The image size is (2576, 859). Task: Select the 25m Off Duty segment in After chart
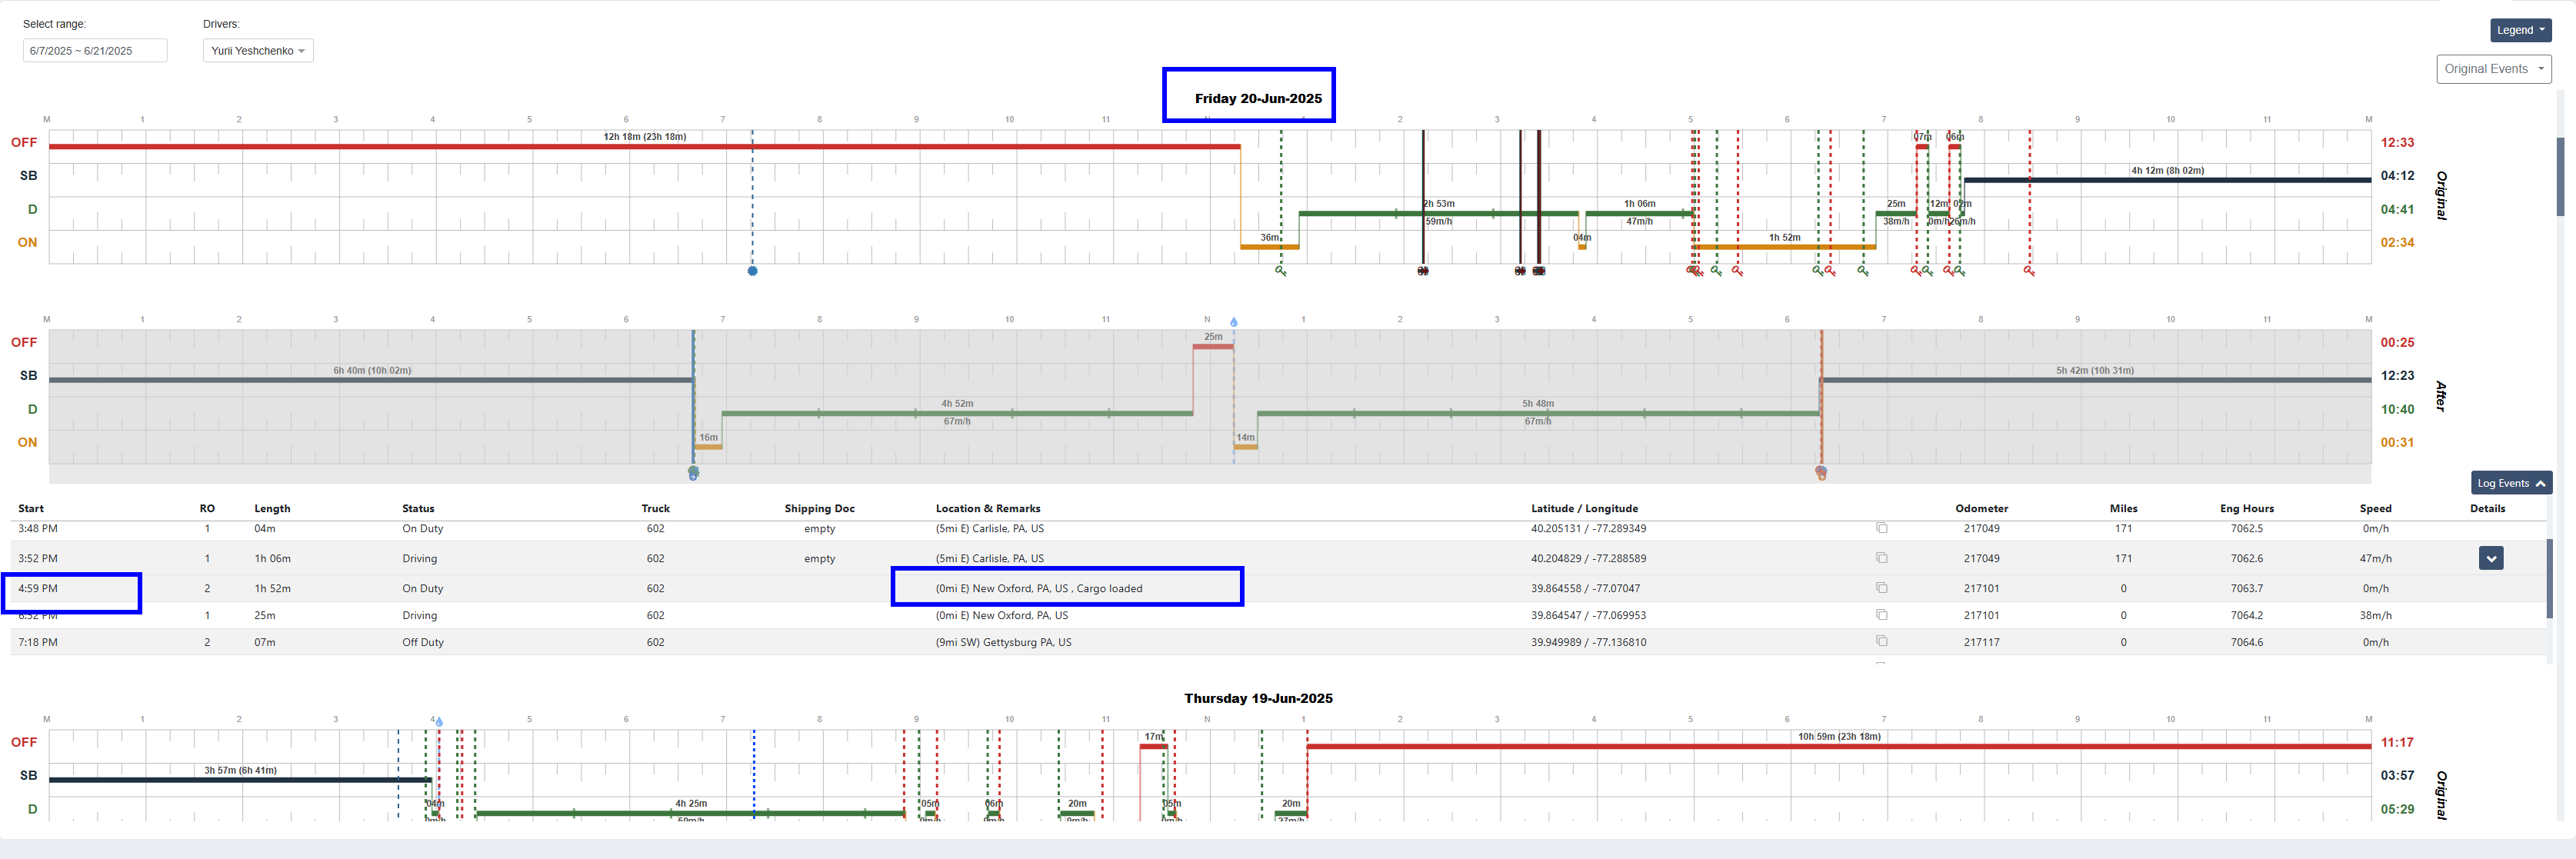coord(1213,346)
